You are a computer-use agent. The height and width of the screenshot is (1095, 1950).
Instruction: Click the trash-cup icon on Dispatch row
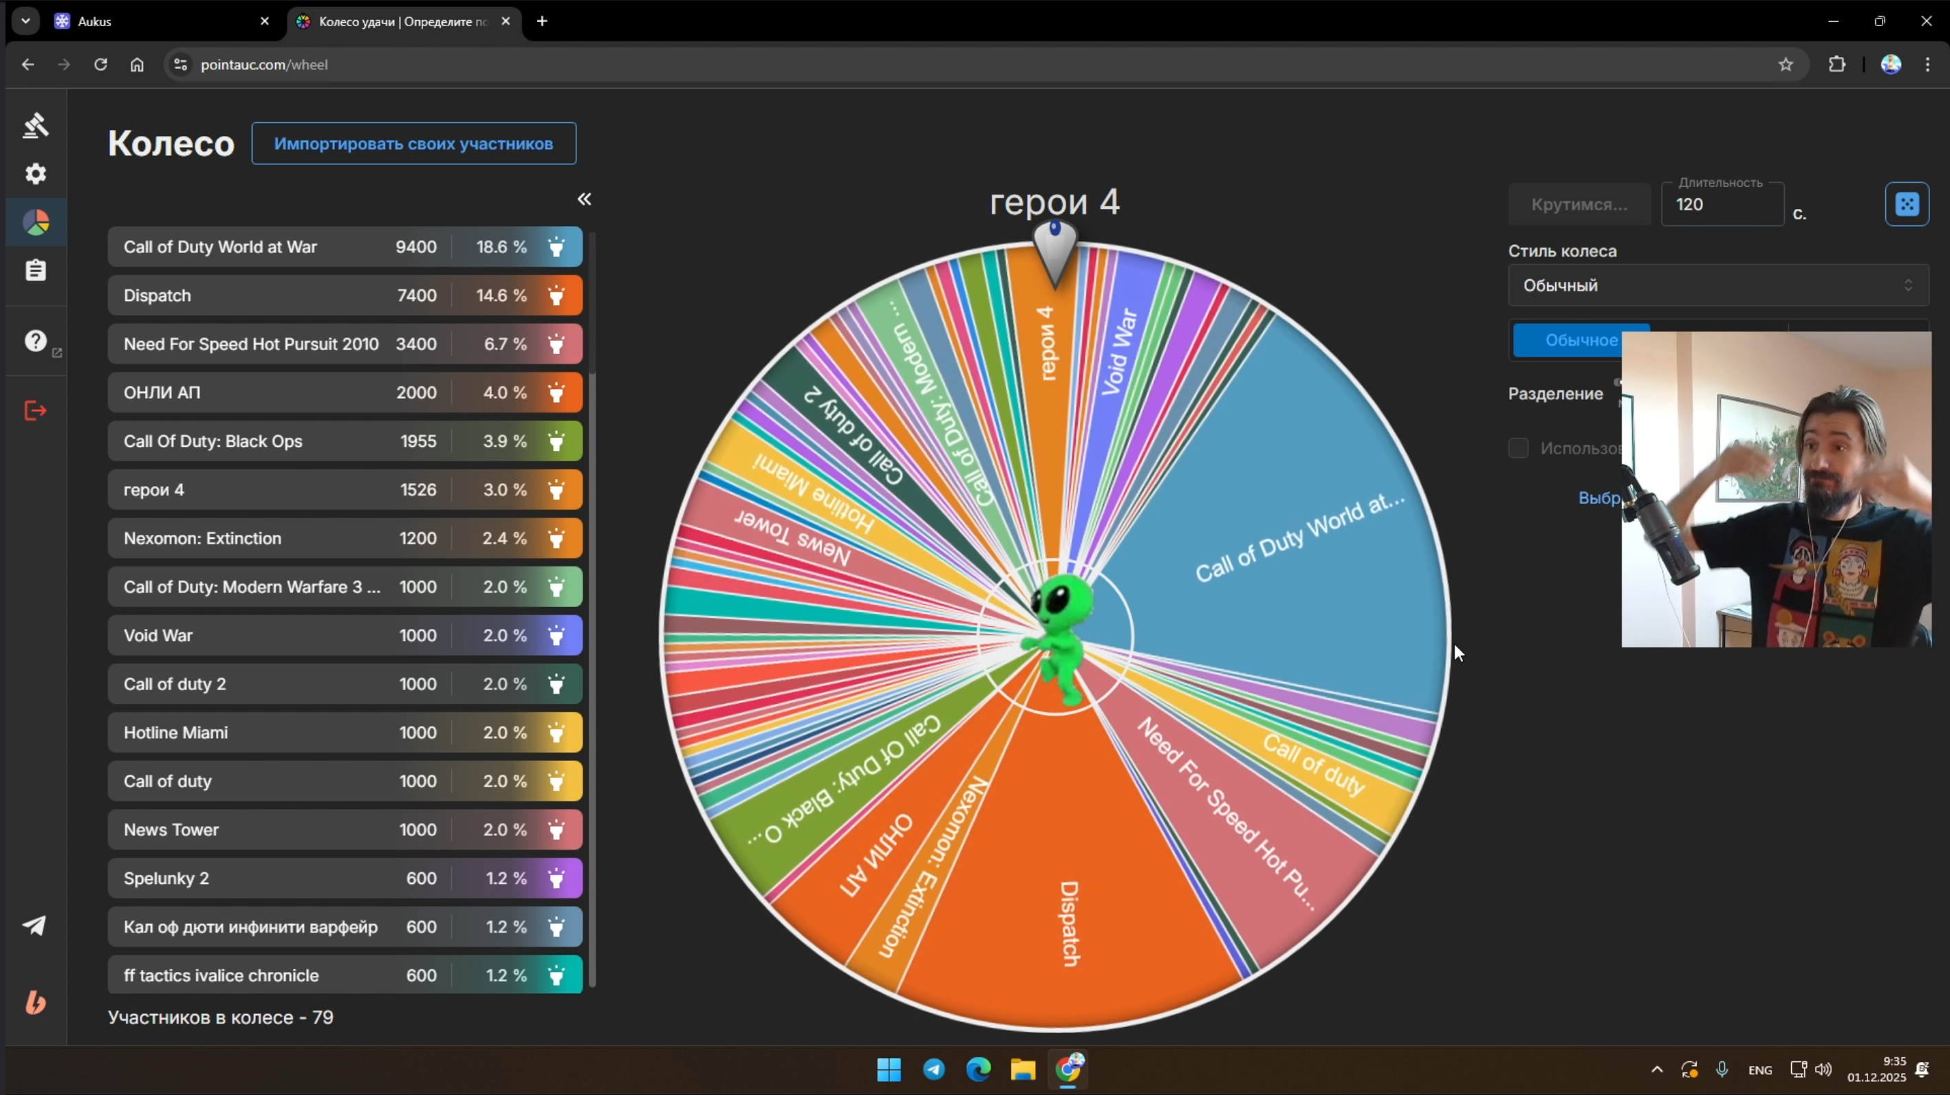point(556,296)
